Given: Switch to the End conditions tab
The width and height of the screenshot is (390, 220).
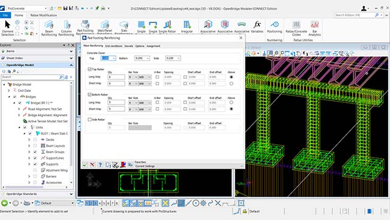Looking at the screenshot, I should tap(113, 46).
